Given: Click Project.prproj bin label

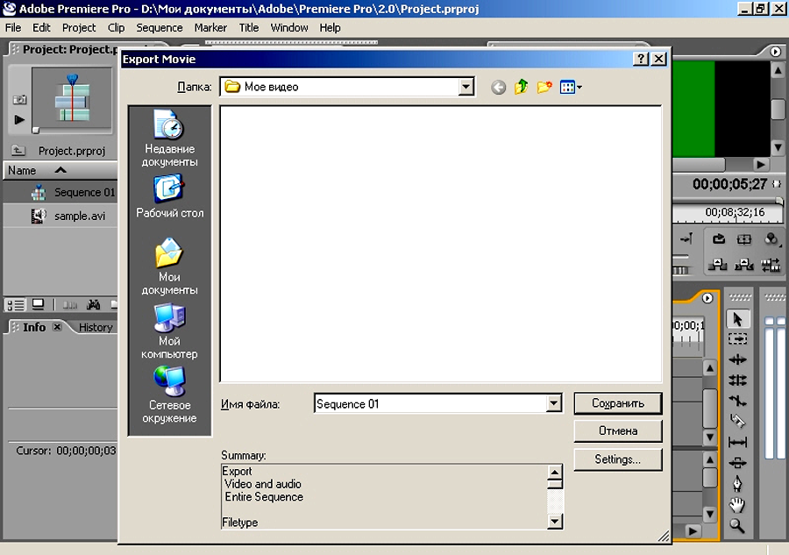Looking at the screenshot, I should 72,151.
